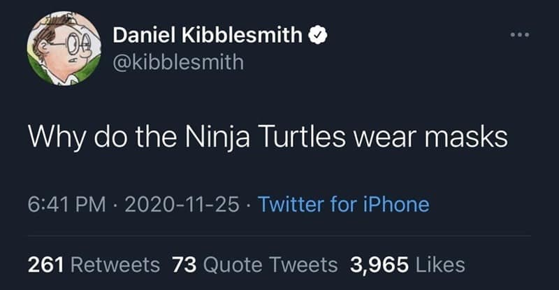559x290 pixels.
Task: Show the Likes label list
Action: click(x=440, y=265)
